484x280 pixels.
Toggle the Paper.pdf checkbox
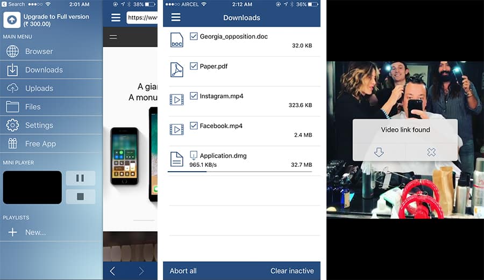point(194,67)
